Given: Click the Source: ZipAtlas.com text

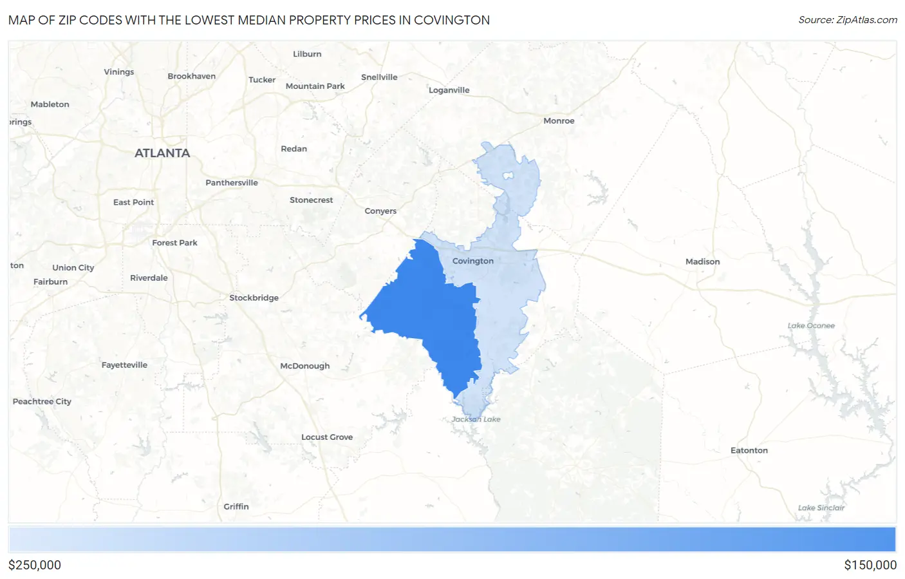Looking at the screenshot, I should (x=848, y=20).
